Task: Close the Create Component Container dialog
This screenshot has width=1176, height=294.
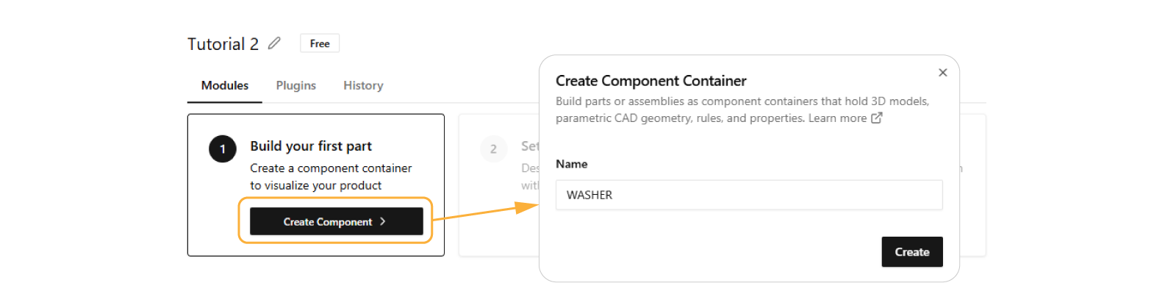Action: pos(942,73)
